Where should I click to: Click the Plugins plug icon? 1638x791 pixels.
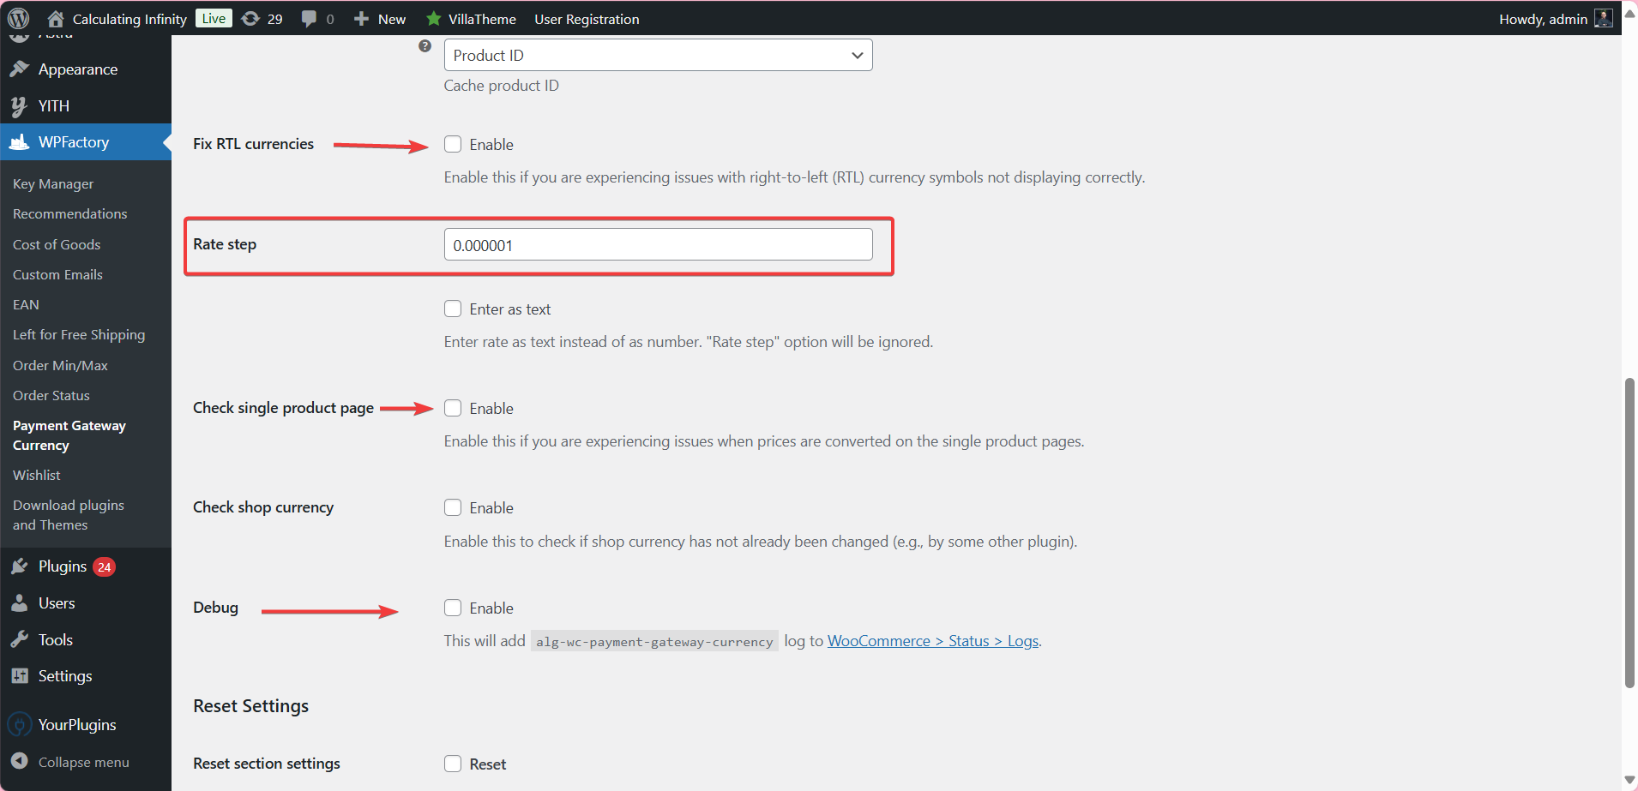[20, 566]
